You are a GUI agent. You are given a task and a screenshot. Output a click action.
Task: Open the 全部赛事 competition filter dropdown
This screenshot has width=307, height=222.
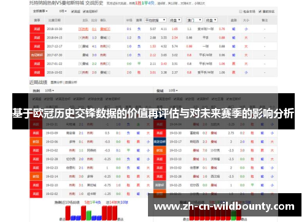[x=41, y=11]
